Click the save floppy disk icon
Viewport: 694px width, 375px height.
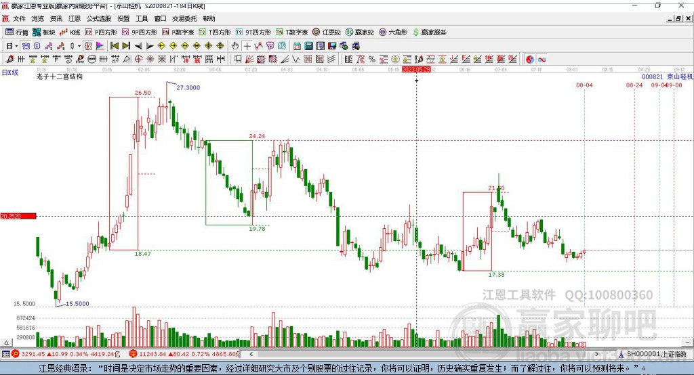(x=332, y=46)
